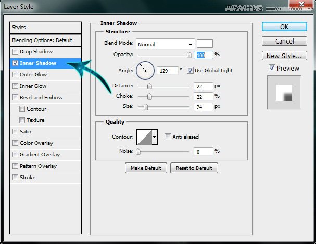Image resolution: width=316 pixels, height=244 pixels.
Task: Click the style preview thumbnail
Action: pyautogui.click(x=284, y=92)
